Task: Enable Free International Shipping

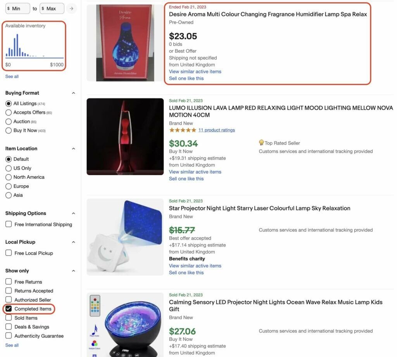Action: click(x=8, y=224)
